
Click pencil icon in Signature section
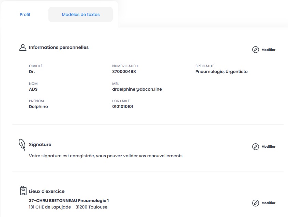256,147
